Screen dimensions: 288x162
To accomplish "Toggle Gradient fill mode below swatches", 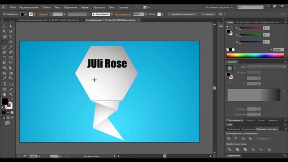I will coord(8,112).
